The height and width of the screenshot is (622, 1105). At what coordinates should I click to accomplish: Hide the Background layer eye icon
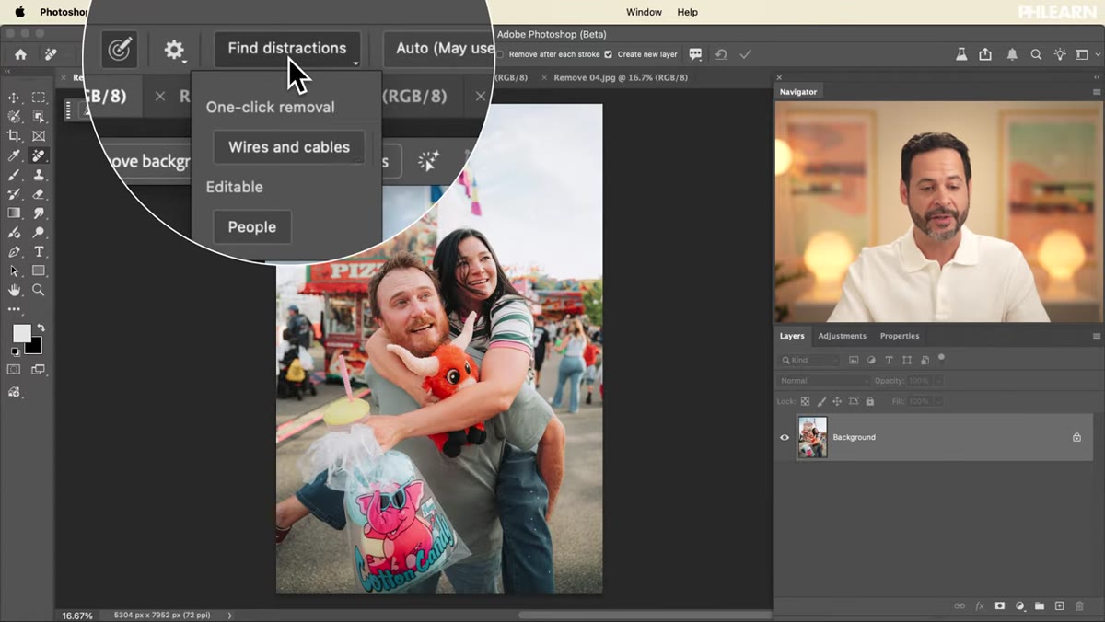point(785,437)
